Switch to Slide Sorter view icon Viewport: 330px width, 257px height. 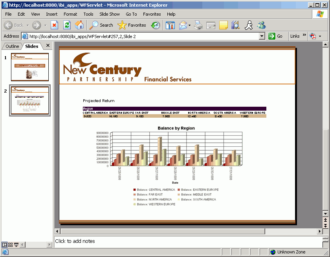click(x=10, y=244)
